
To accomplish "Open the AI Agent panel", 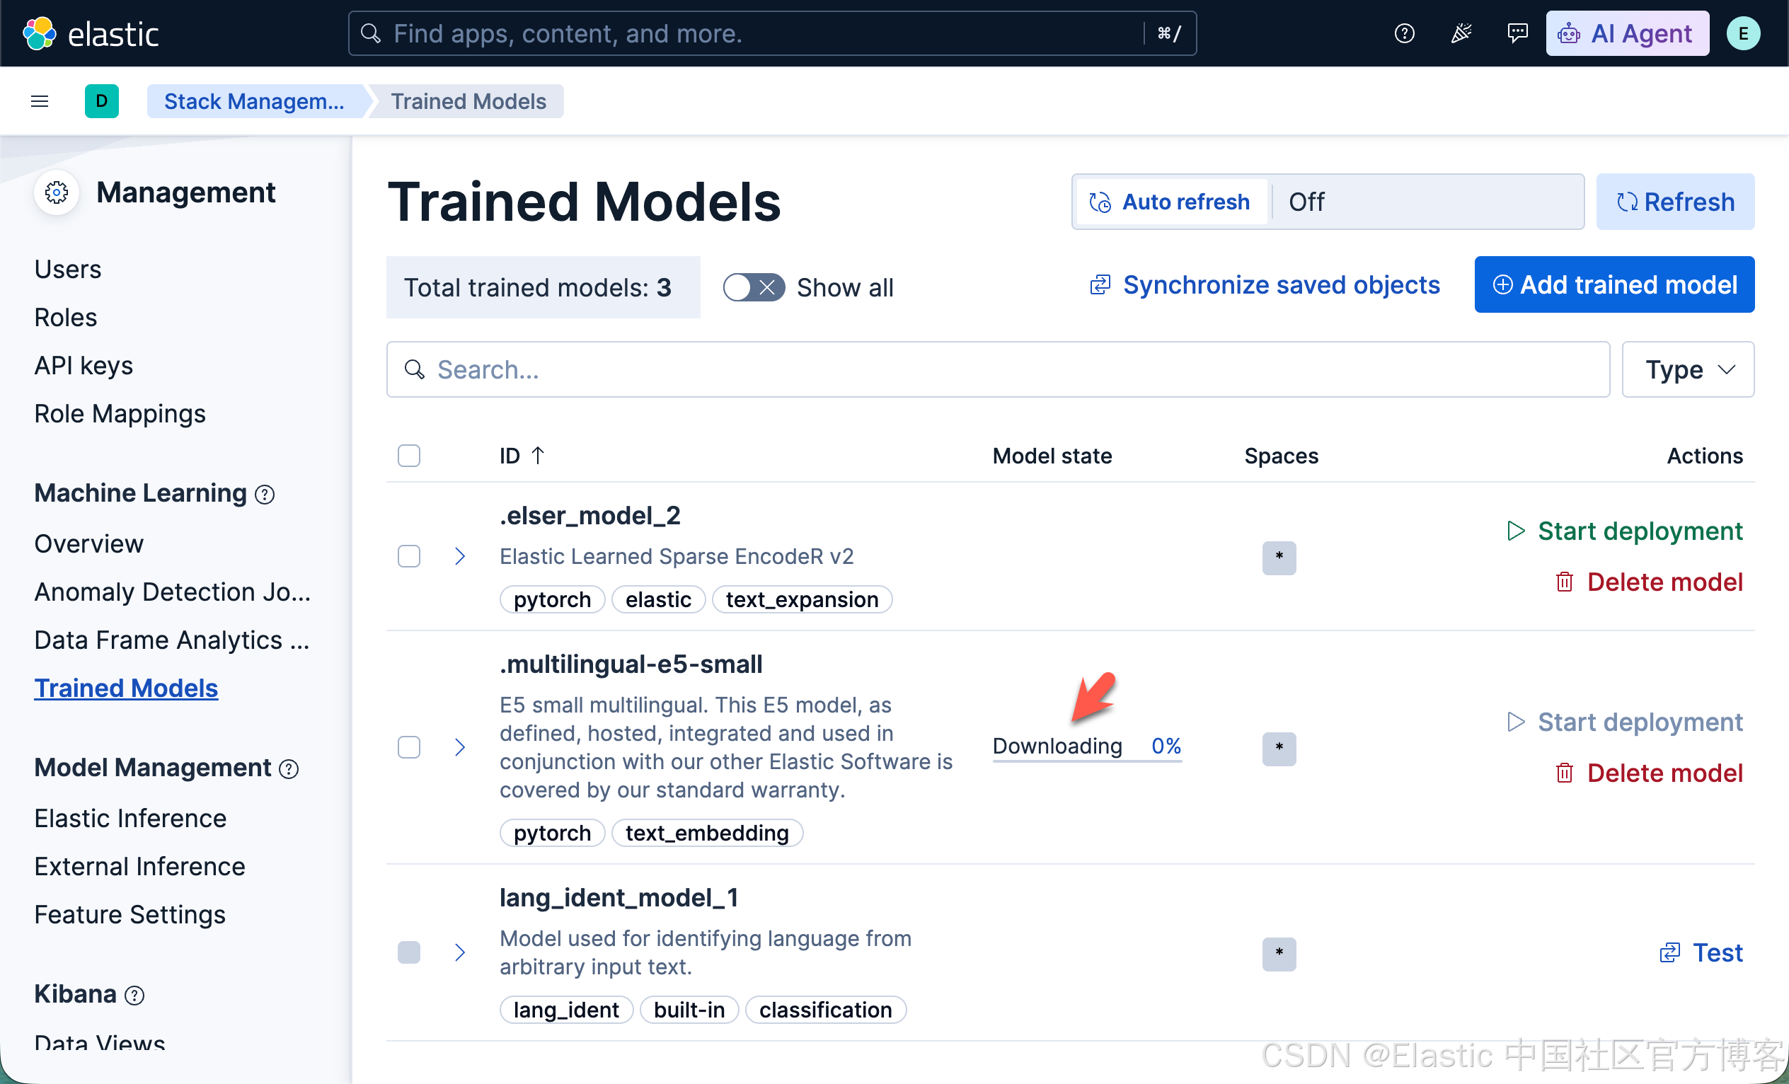I will coord(1627,33).
